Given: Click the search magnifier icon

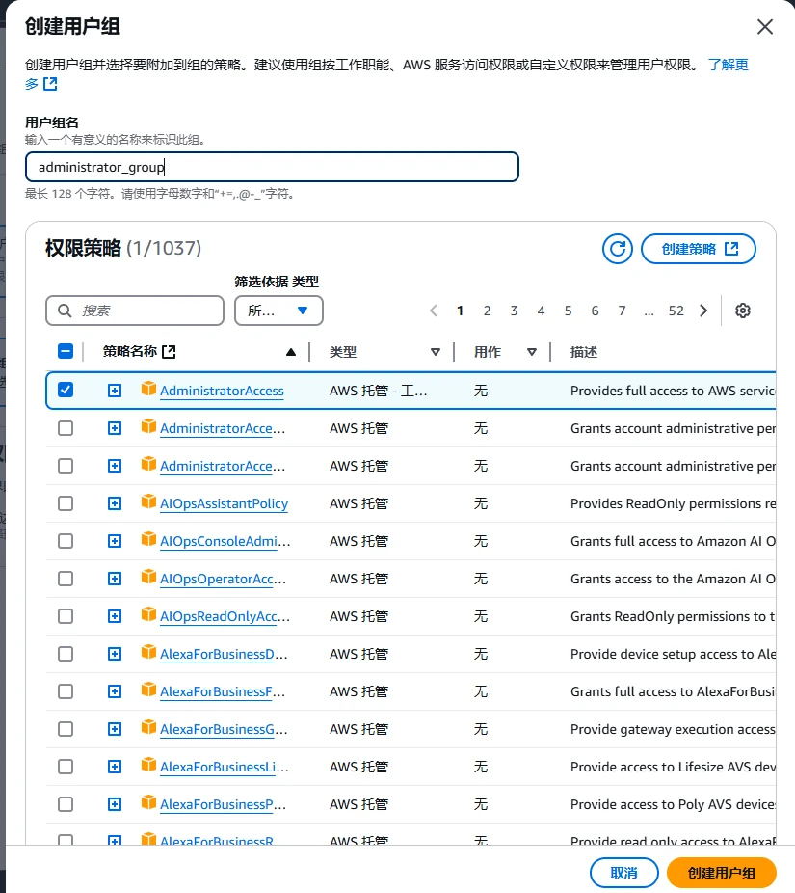Looking at the screenshot, I should pyautogui.click(x=65, y=311).
